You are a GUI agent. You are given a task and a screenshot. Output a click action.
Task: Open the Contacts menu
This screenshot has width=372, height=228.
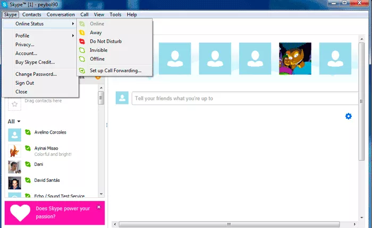tap(31, 15)
